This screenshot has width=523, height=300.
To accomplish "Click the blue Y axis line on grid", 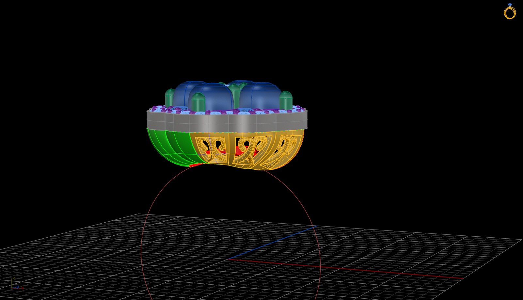I will click(x=273, y=242).
